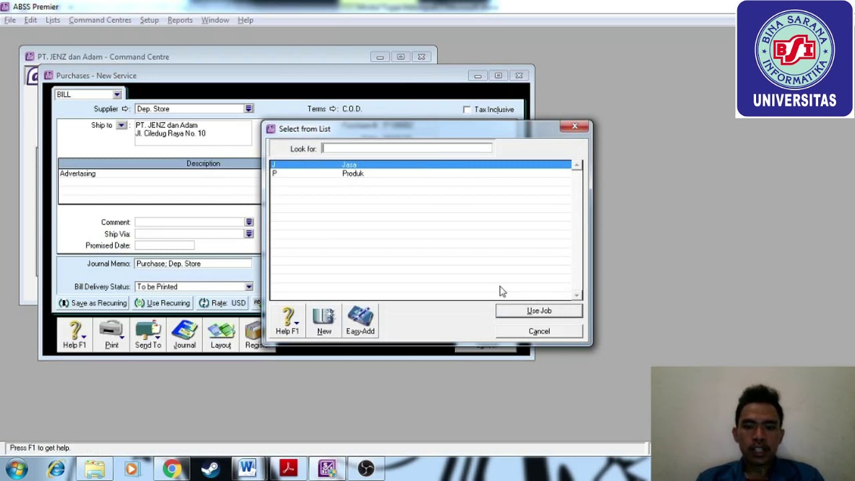This screenshot has width=855, height=481.
Task: Open the Comment list dropdown
Action: pos(248,222)
